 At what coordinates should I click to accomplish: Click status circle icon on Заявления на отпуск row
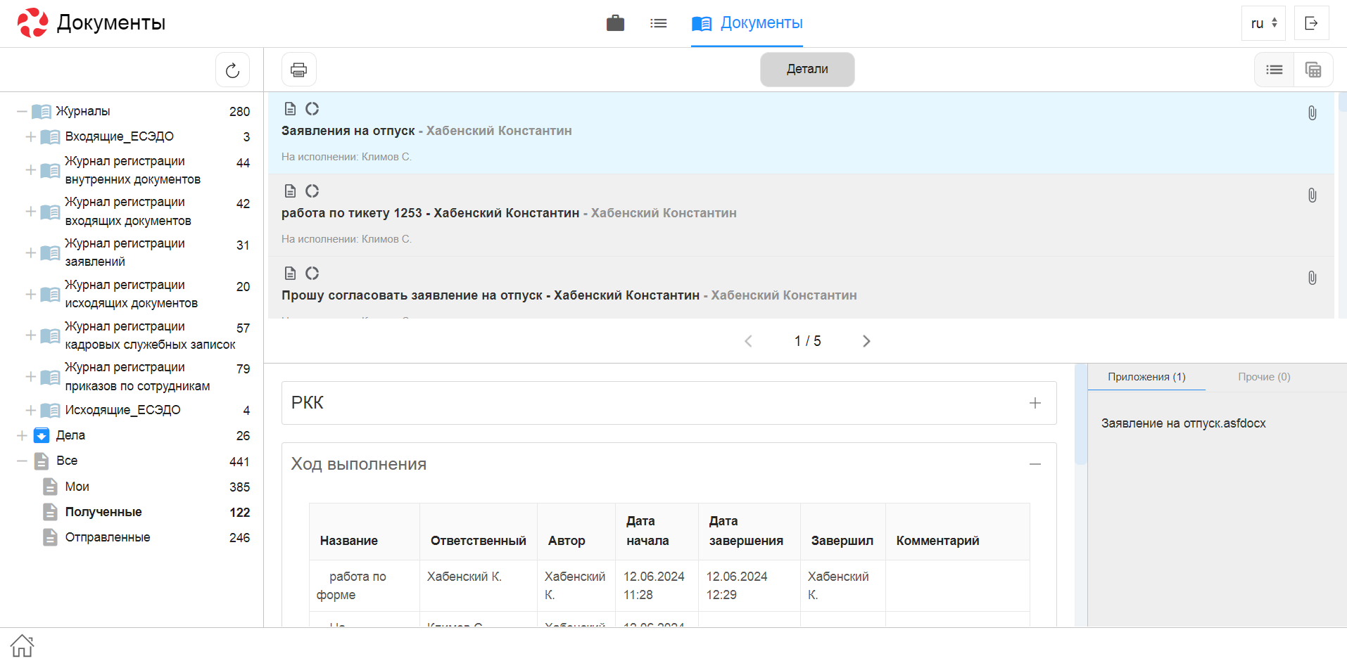(312, 108)
